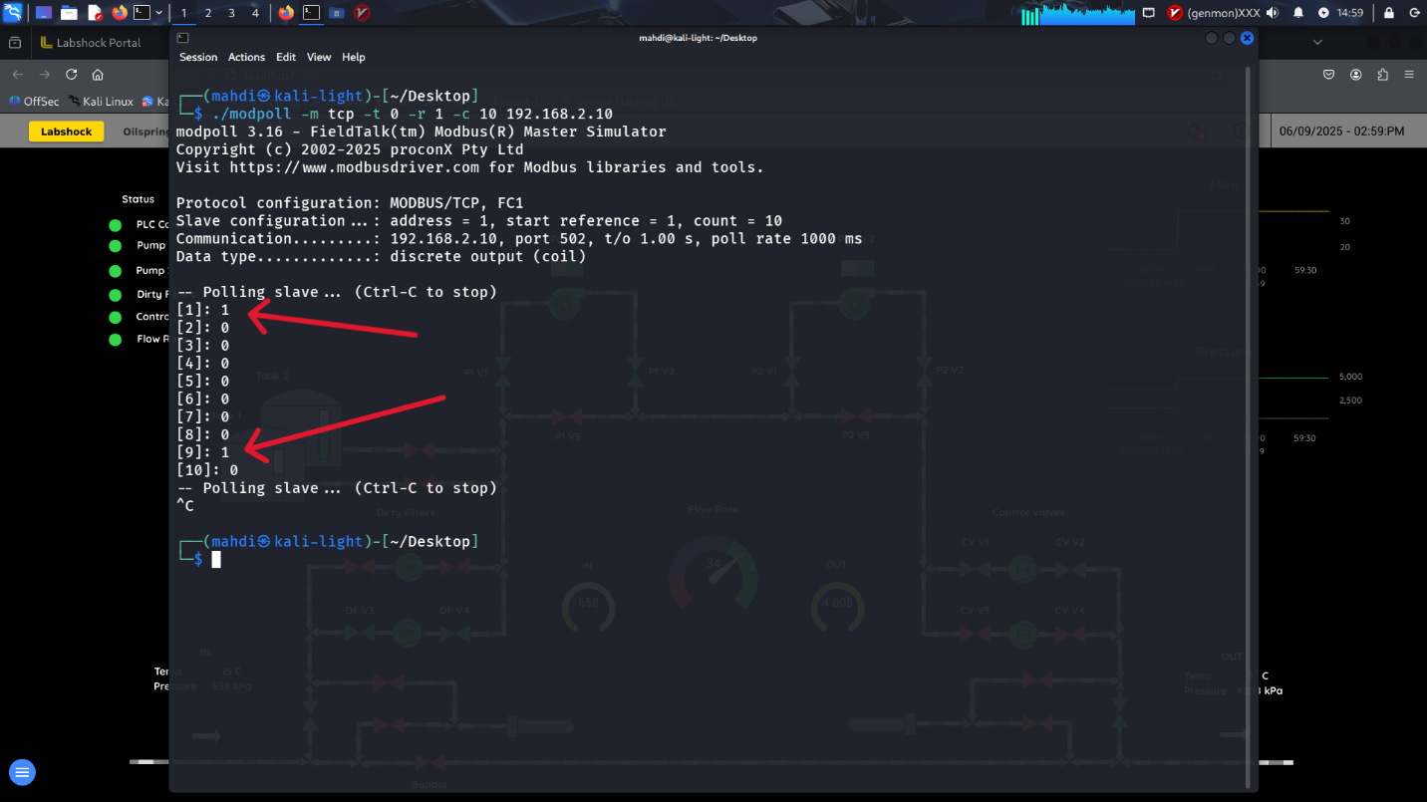The width and height of the screenshot is (1427, 802).
Task: Click the green Flow status indicator
Action: click(x=116, y=340)
